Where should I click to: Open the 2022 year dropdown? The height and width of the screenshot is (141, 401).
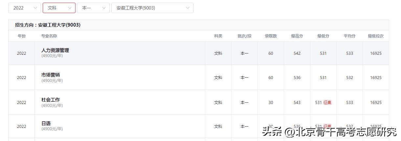pyautogui.click(x=24, y=8)
